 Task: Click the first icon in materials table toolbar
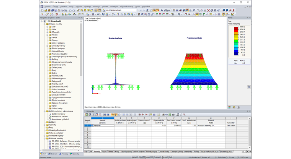pos(87,115)
